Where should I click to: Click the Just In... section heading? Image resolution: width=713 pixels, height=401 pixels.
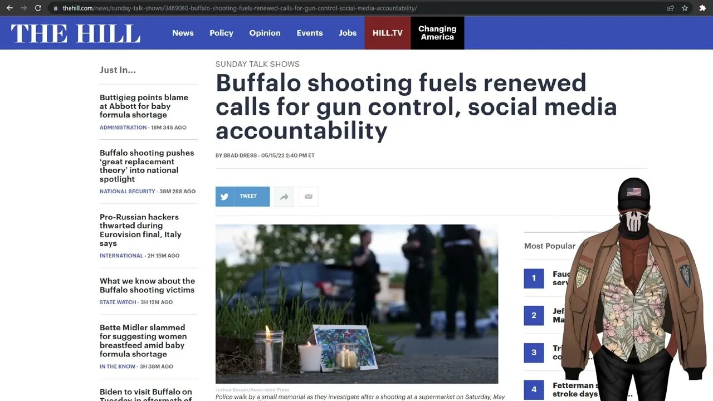tap(118, 70)
